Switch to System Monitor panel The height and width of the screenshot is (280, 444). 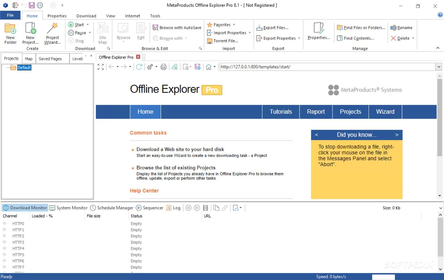tap(69, 208)
